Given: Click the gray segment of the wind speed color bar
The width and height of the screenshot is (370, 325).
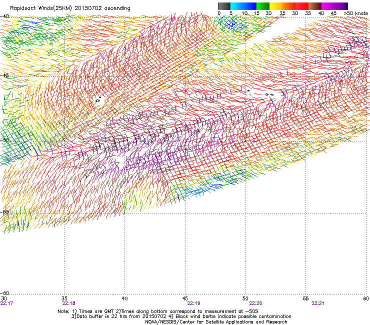Looking at the screenshot, I should pos(224,6).
